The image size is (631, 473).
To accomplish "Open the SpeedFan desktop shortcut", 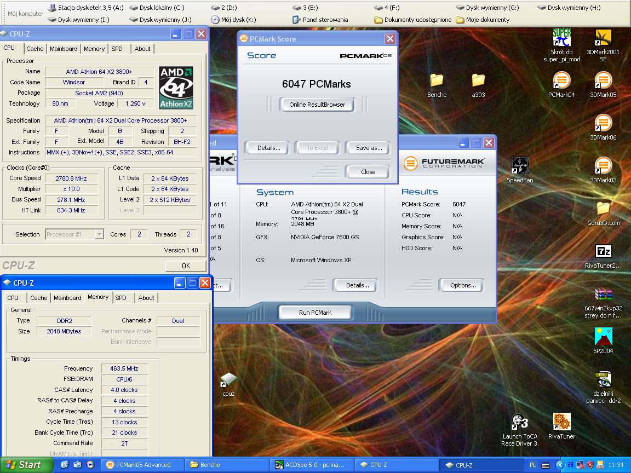I will tap(520, 170).
